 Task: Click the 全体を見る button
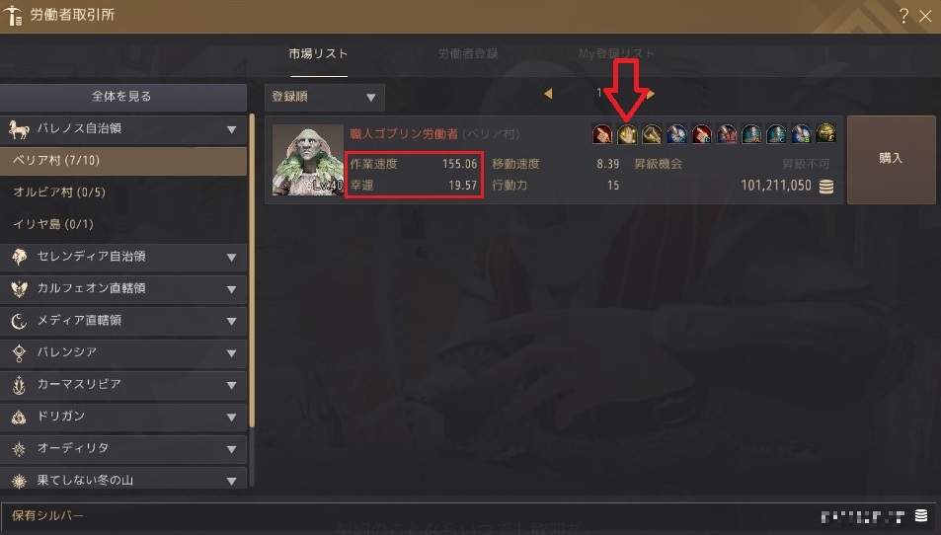123,97
